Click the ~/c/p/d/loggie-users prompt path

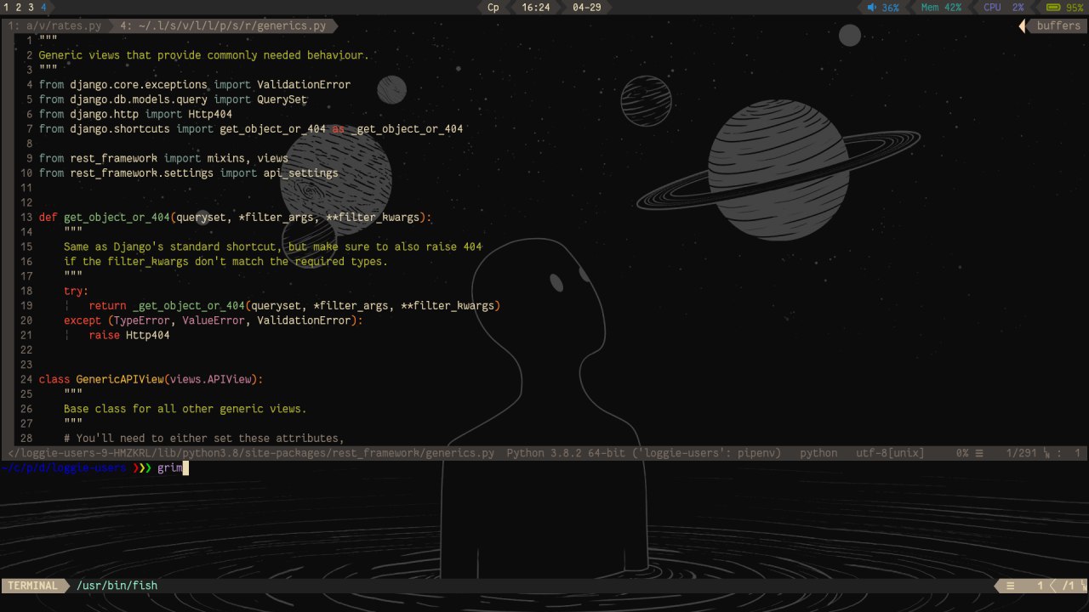pos(64,468)
